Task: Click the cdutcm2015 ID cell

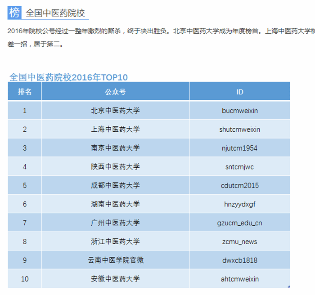Action: (x=239, y=185)
